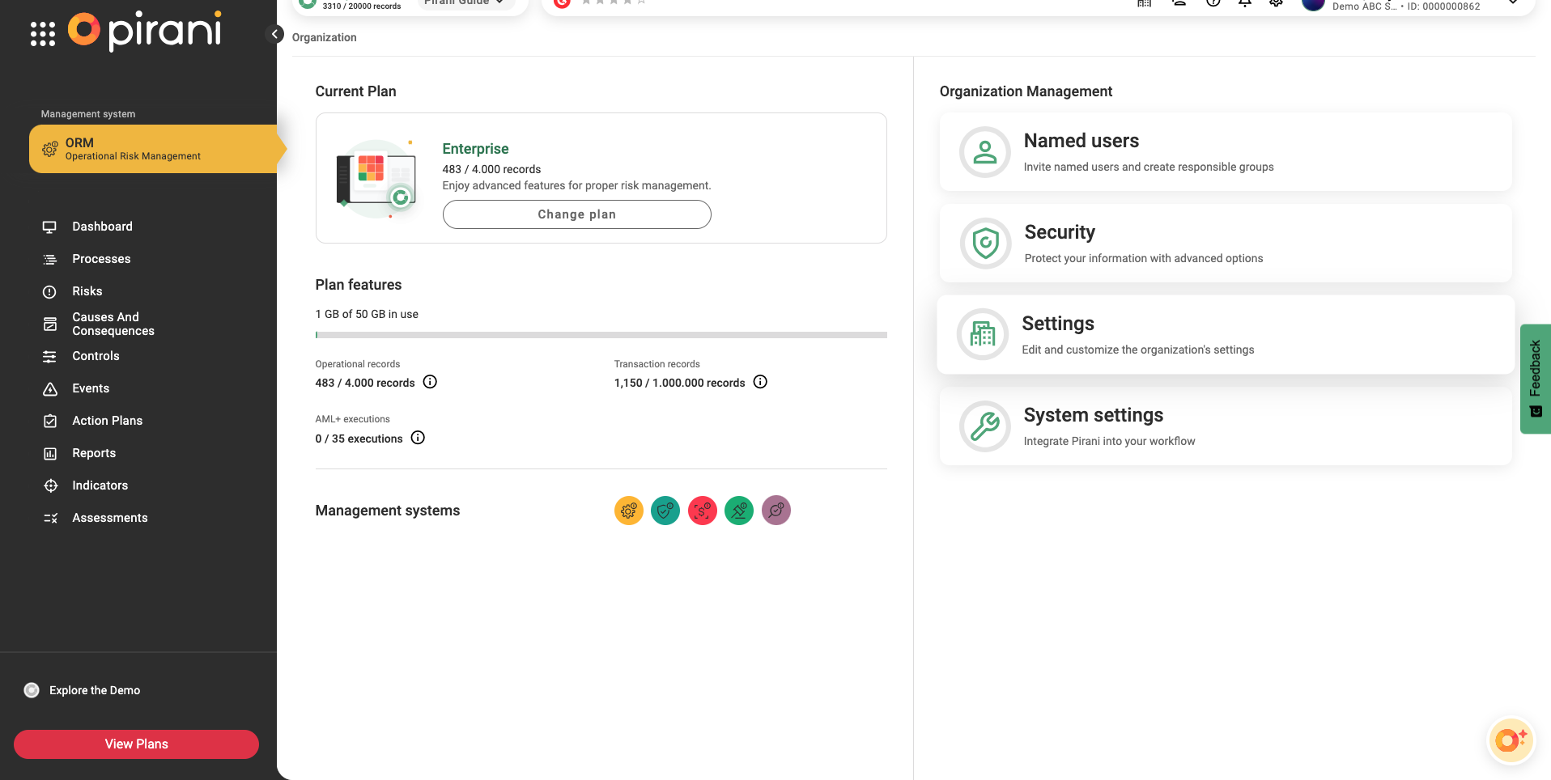1551x780 pixels.
Task: Click info icon beside Transaction records
Action: click(760, 382)
